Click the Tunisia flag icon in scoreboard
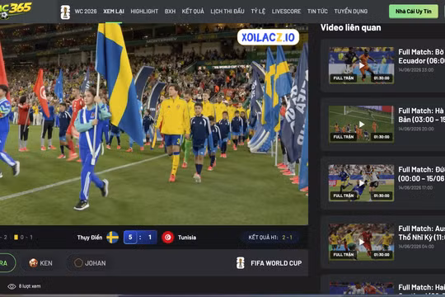This screenshot has width=445, height=297. (168, 238)
